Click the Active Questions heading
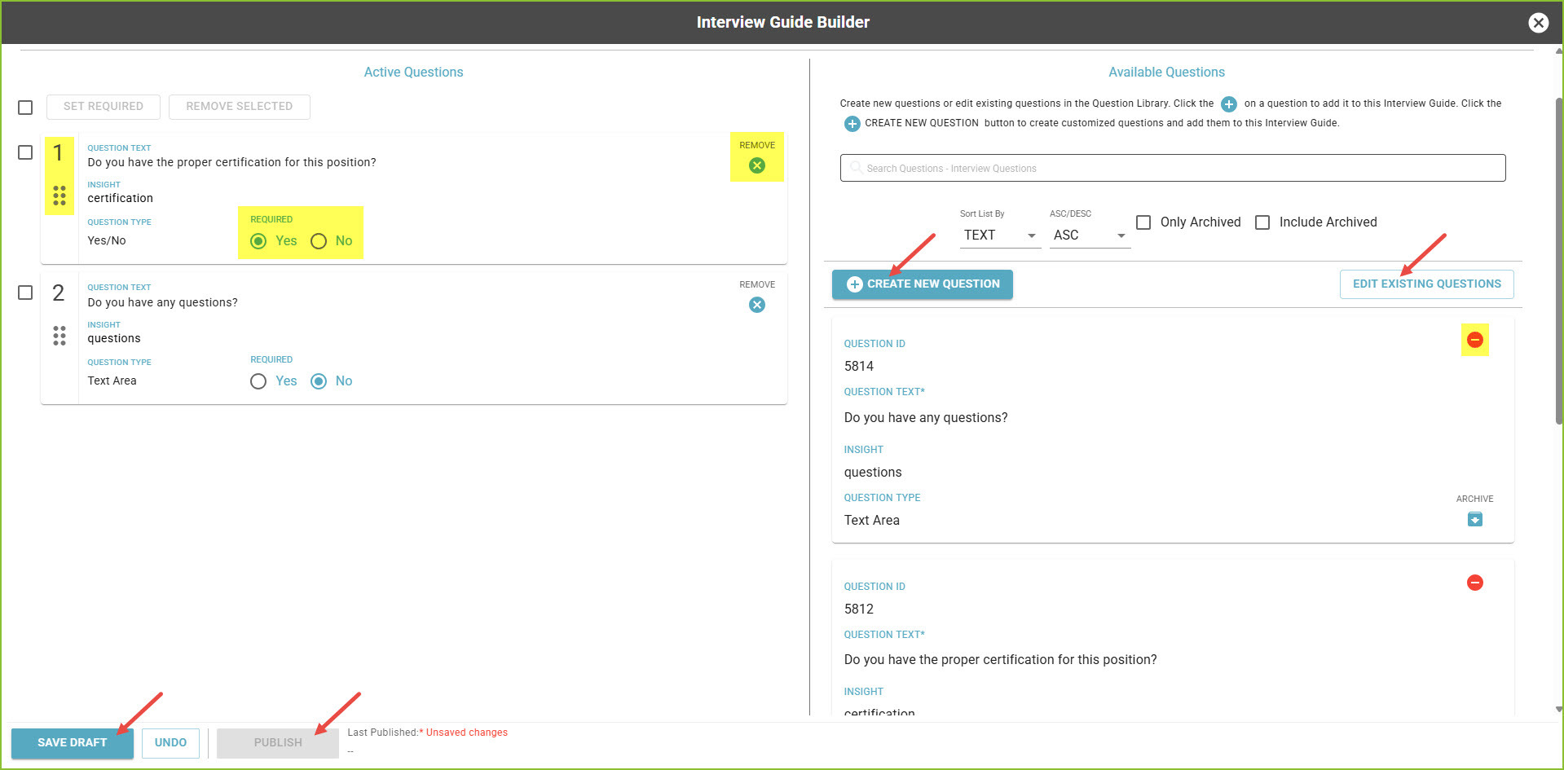This screenshot has width=1564, height=770. tap(413, 73)
